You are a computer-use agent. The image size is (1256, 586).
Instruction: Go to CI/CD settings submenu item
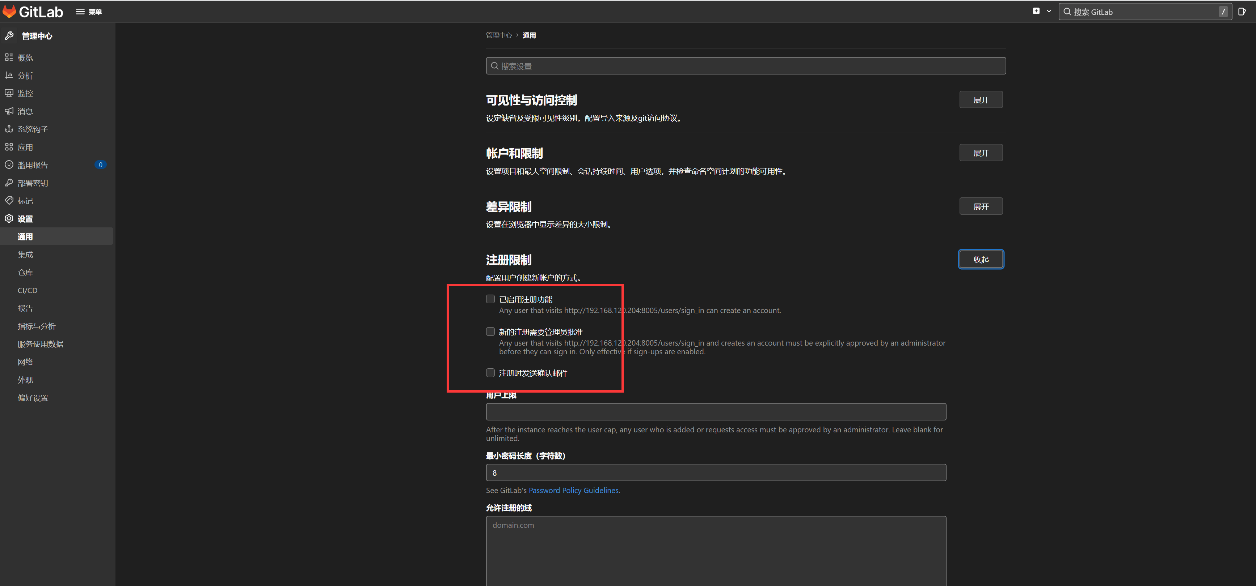(x=27, y=290)
